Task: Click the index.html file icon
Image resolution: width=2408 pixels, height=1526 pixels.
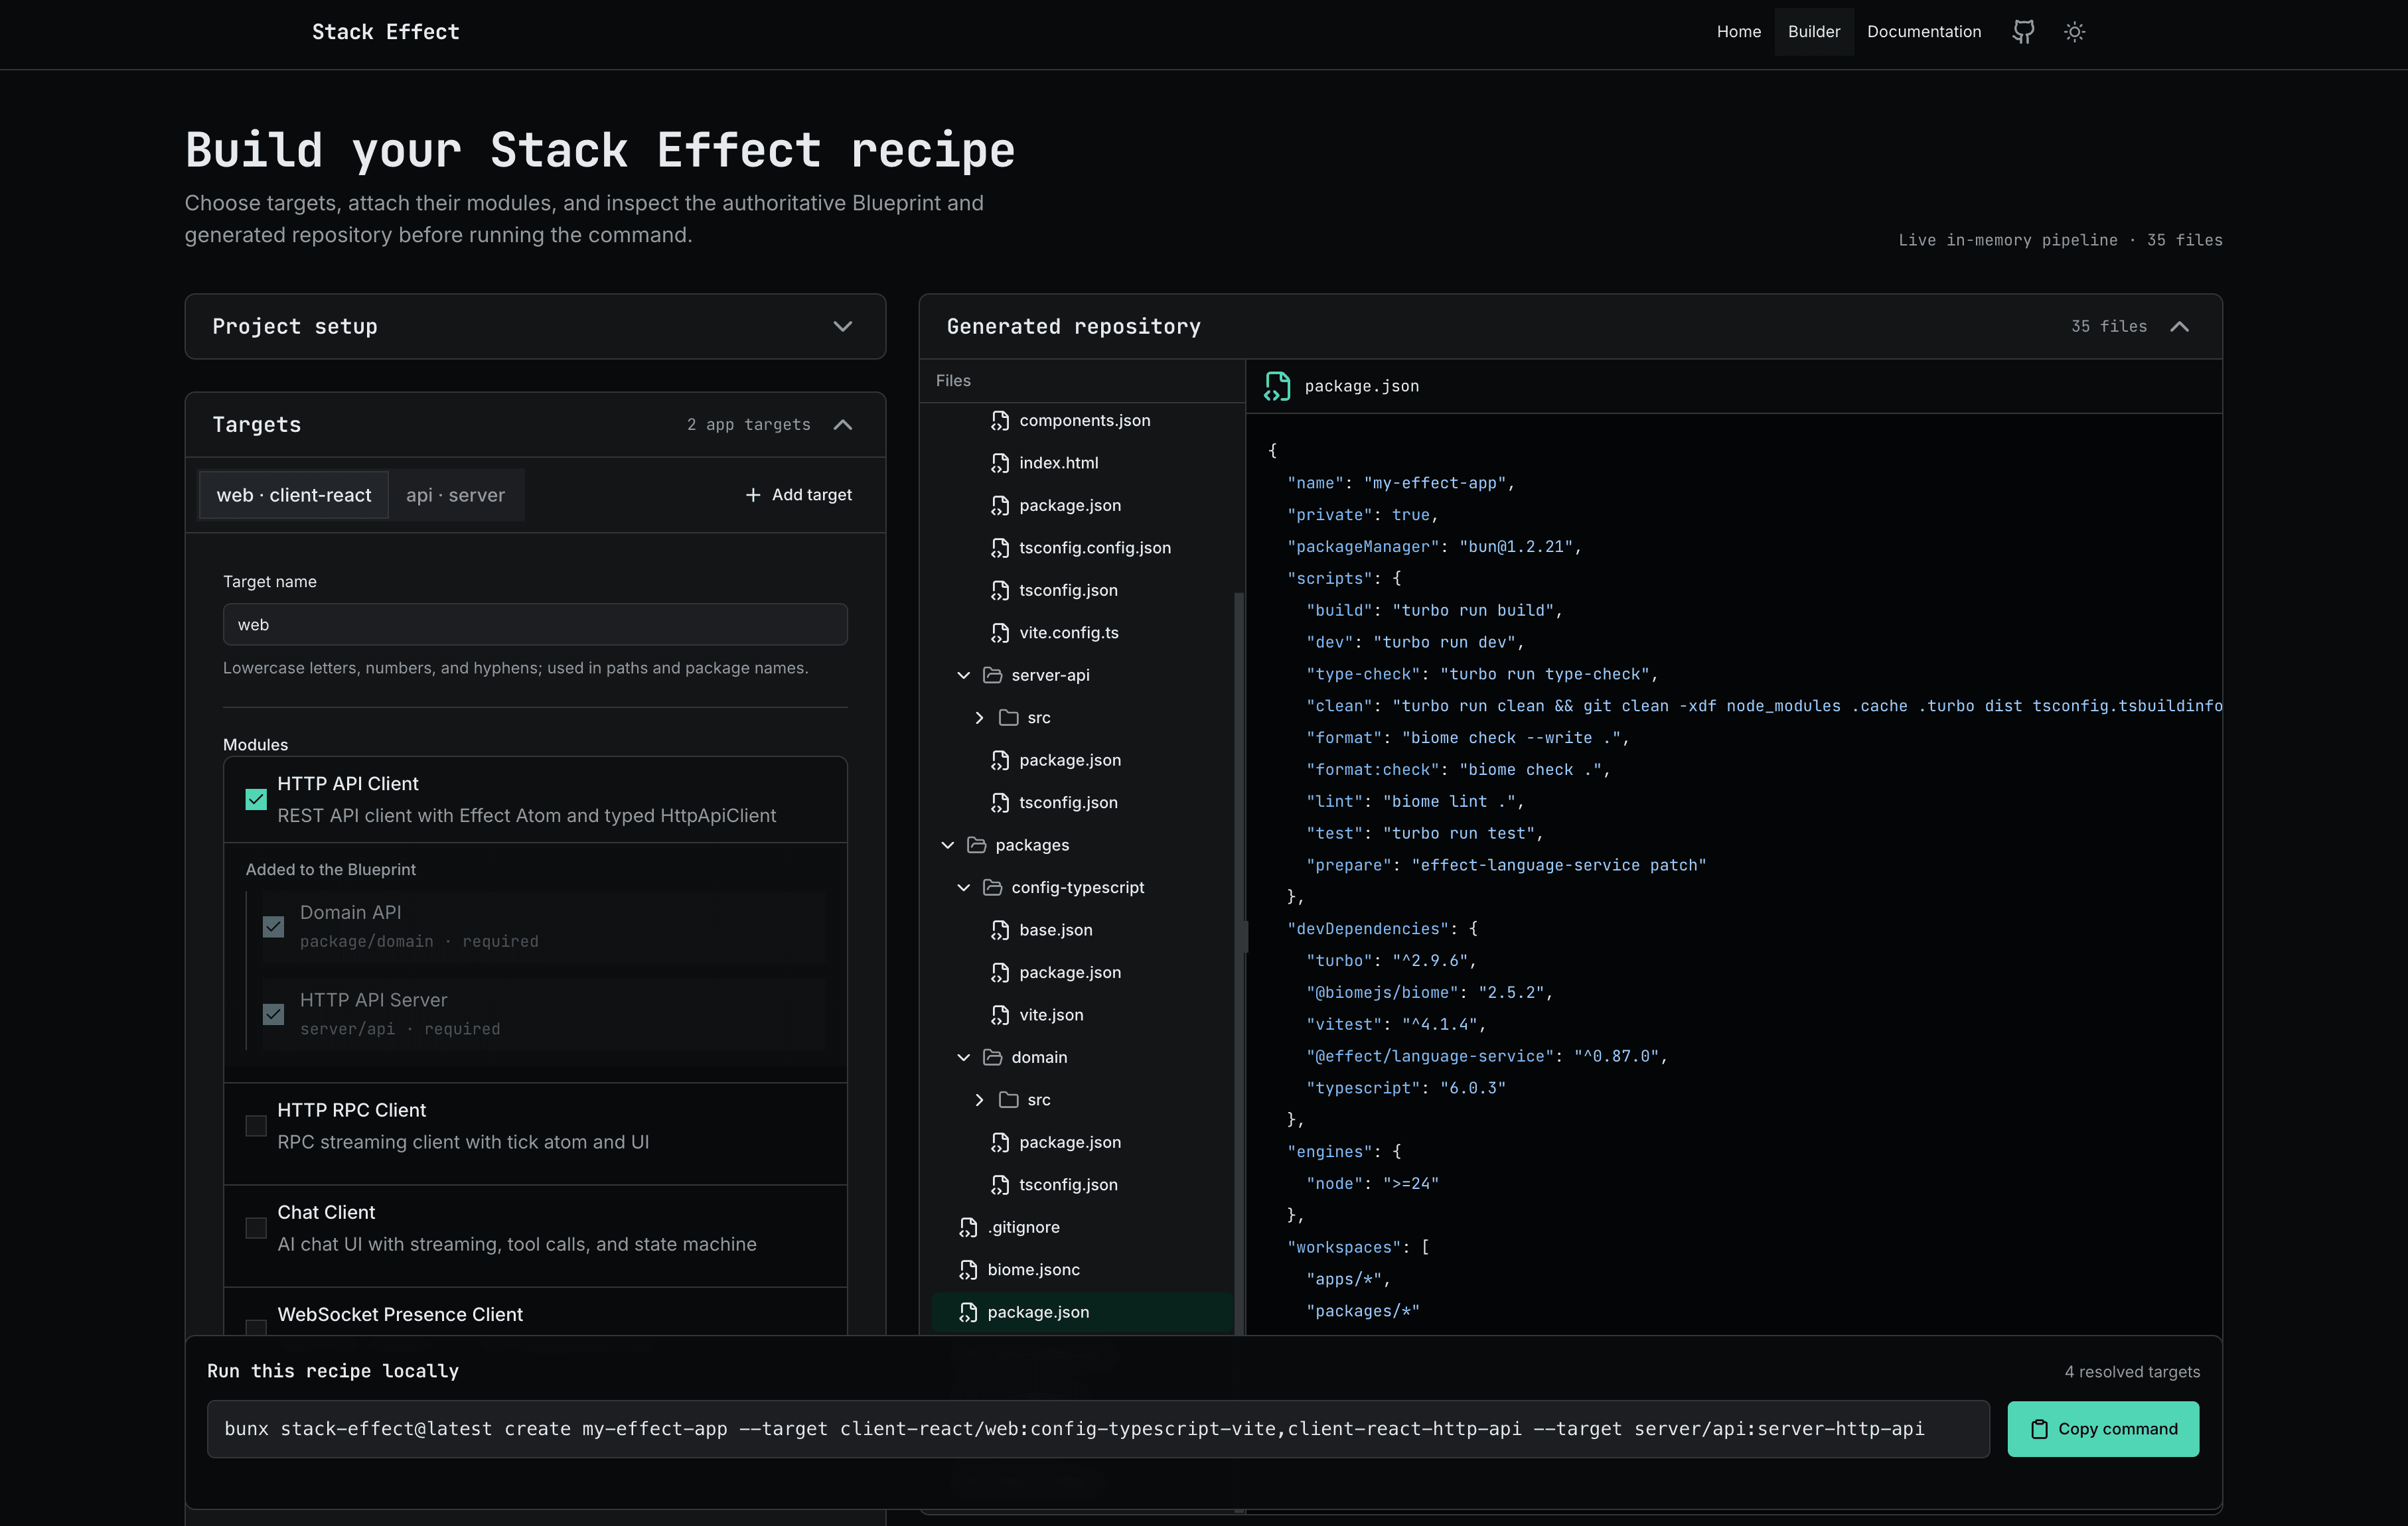Action: [x=1000, y=462]
